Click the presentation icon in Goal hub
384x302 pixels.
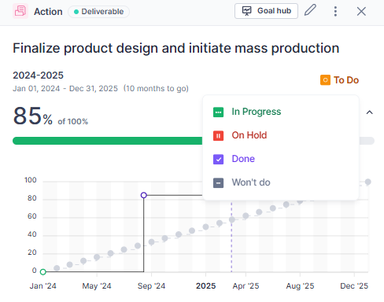(x=246, y=11)
